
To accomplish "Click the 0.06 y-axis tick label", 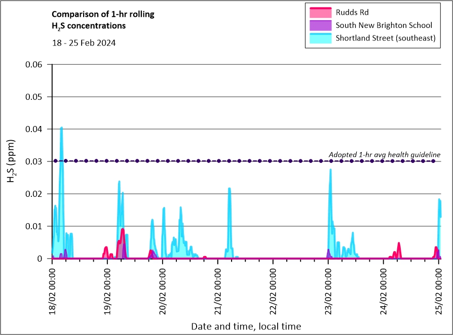I will pos(35,64).
